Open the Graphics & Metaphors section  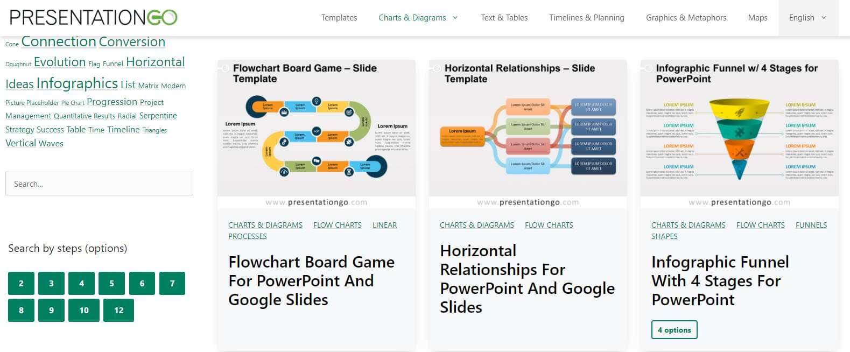click(x=686, y=17)
